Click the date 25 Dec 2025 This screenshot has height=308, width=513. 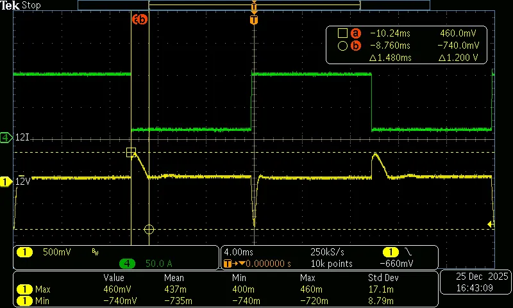point(482,277)
